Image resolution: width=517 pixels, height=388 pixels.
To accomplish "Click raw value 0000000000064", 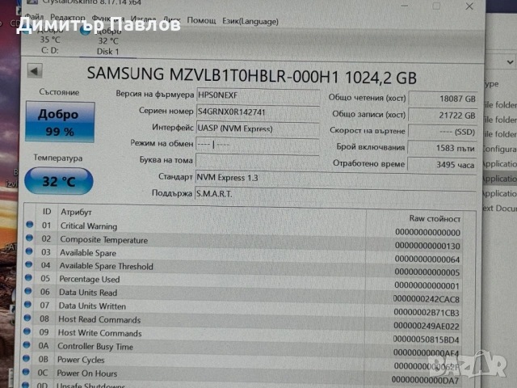I will point(427,259).
